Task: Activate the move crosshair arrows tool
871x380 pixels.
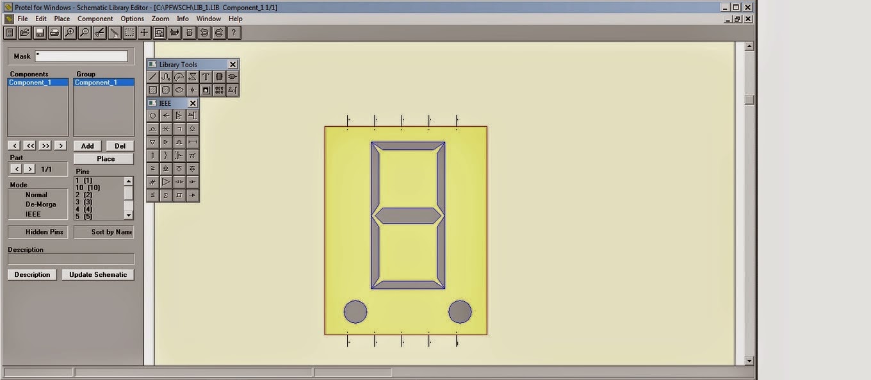Action: [x=144, y=33]
